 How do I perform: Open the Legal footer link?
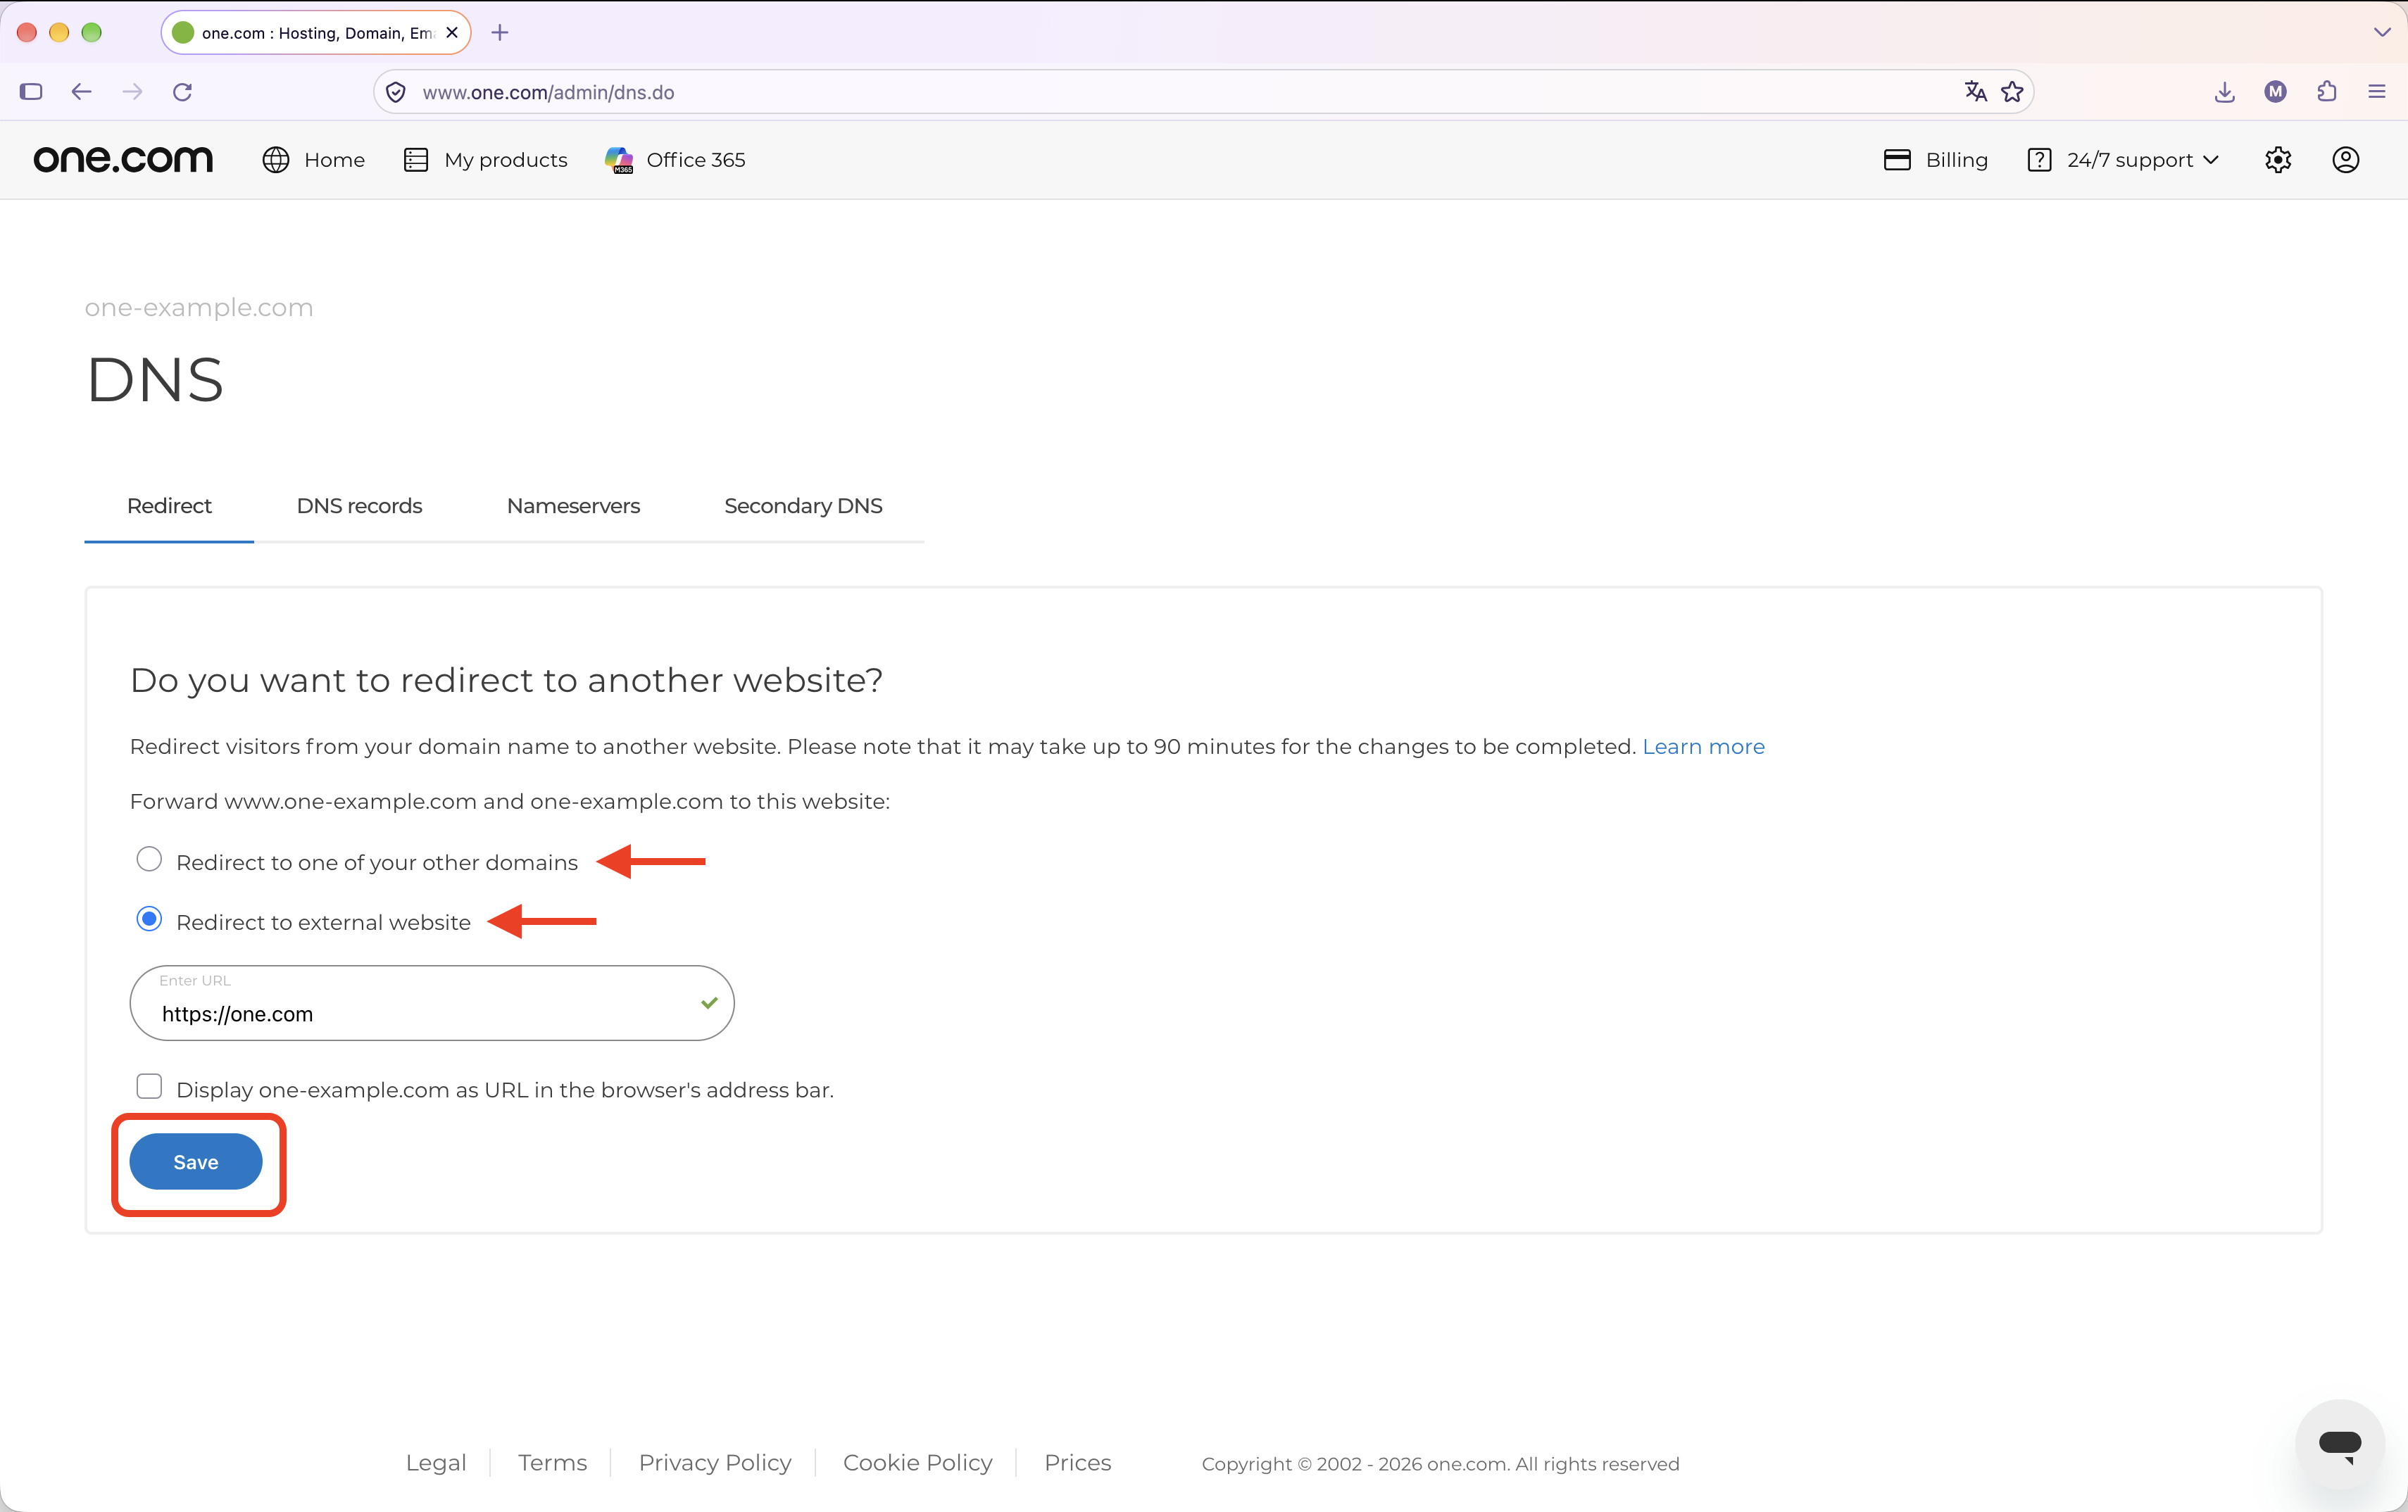(436, 1463)
